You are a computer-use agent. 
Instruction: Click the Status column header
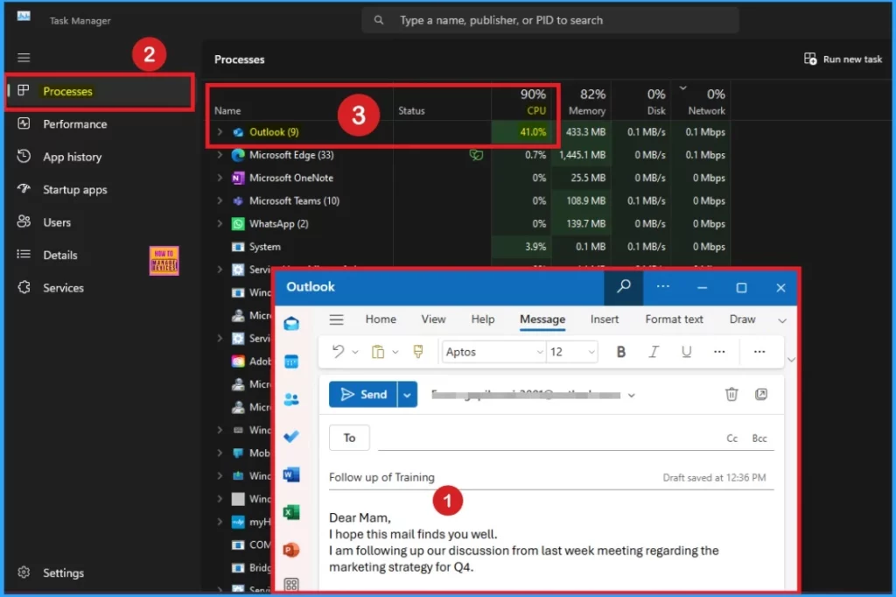[411, 110]
